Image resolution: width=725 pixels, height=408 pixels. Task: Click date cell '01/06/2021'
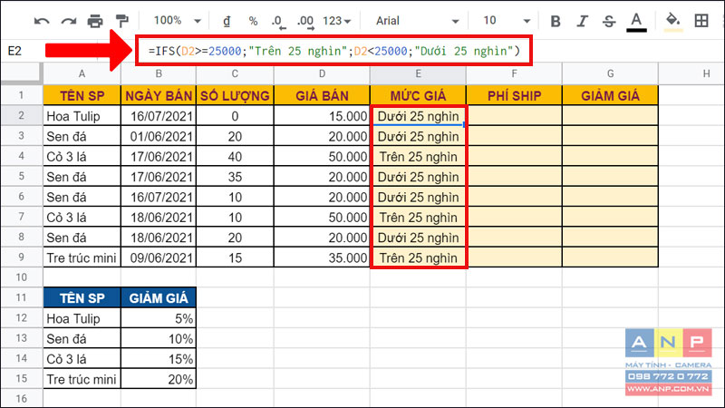pos(159,136)
